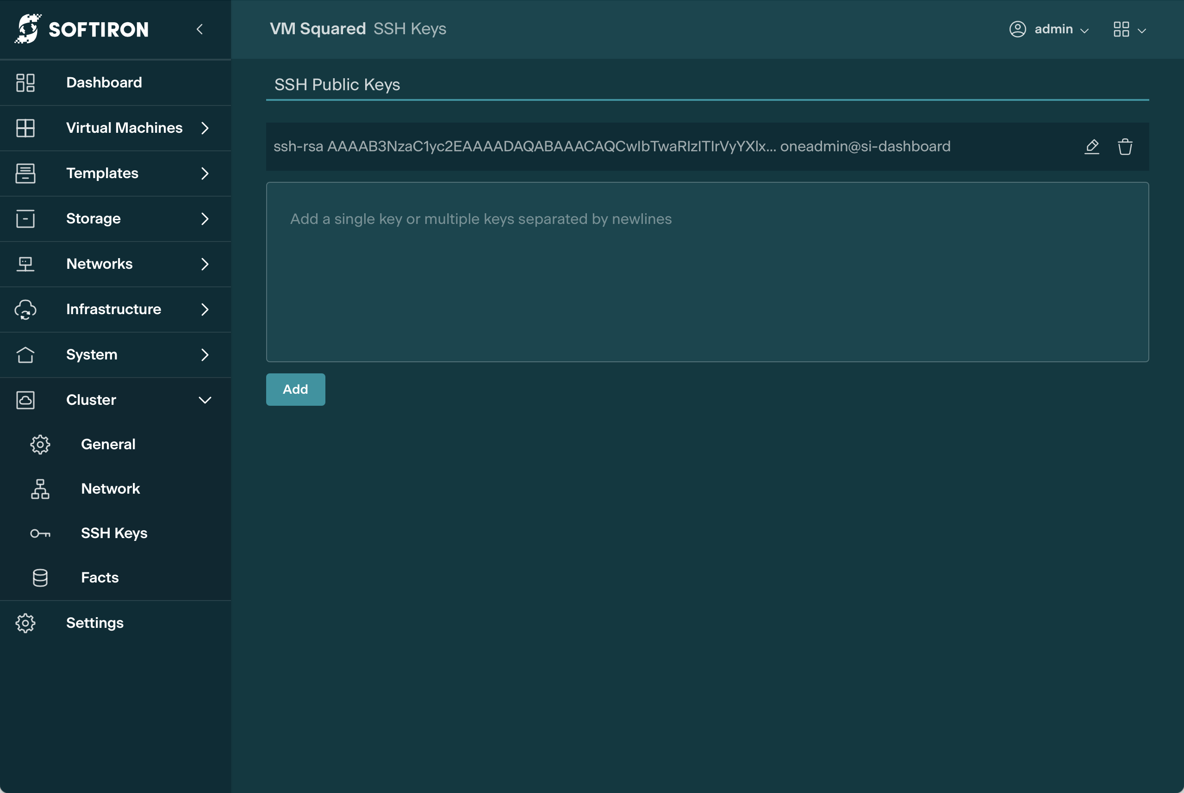Click the pencil edit icon for oneadmin key

(1091, 147)
